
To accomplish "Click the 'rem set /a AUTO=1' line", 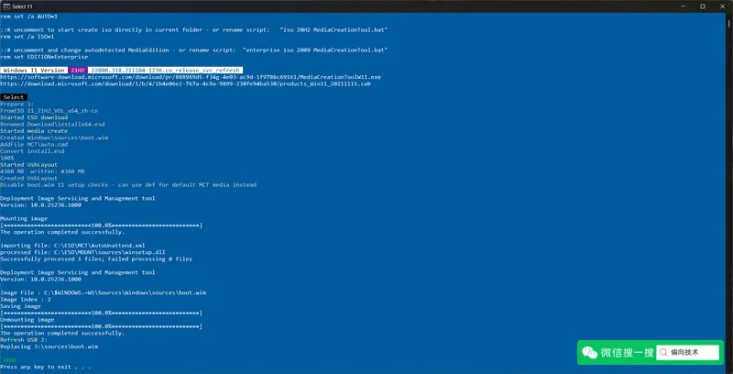I will [x=28, y=16].
